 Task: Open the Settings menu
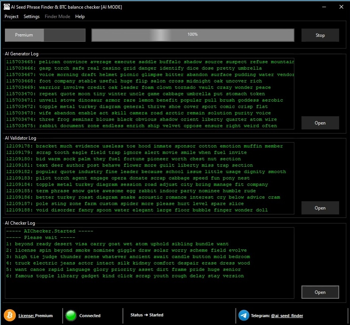tap(32, 17)
